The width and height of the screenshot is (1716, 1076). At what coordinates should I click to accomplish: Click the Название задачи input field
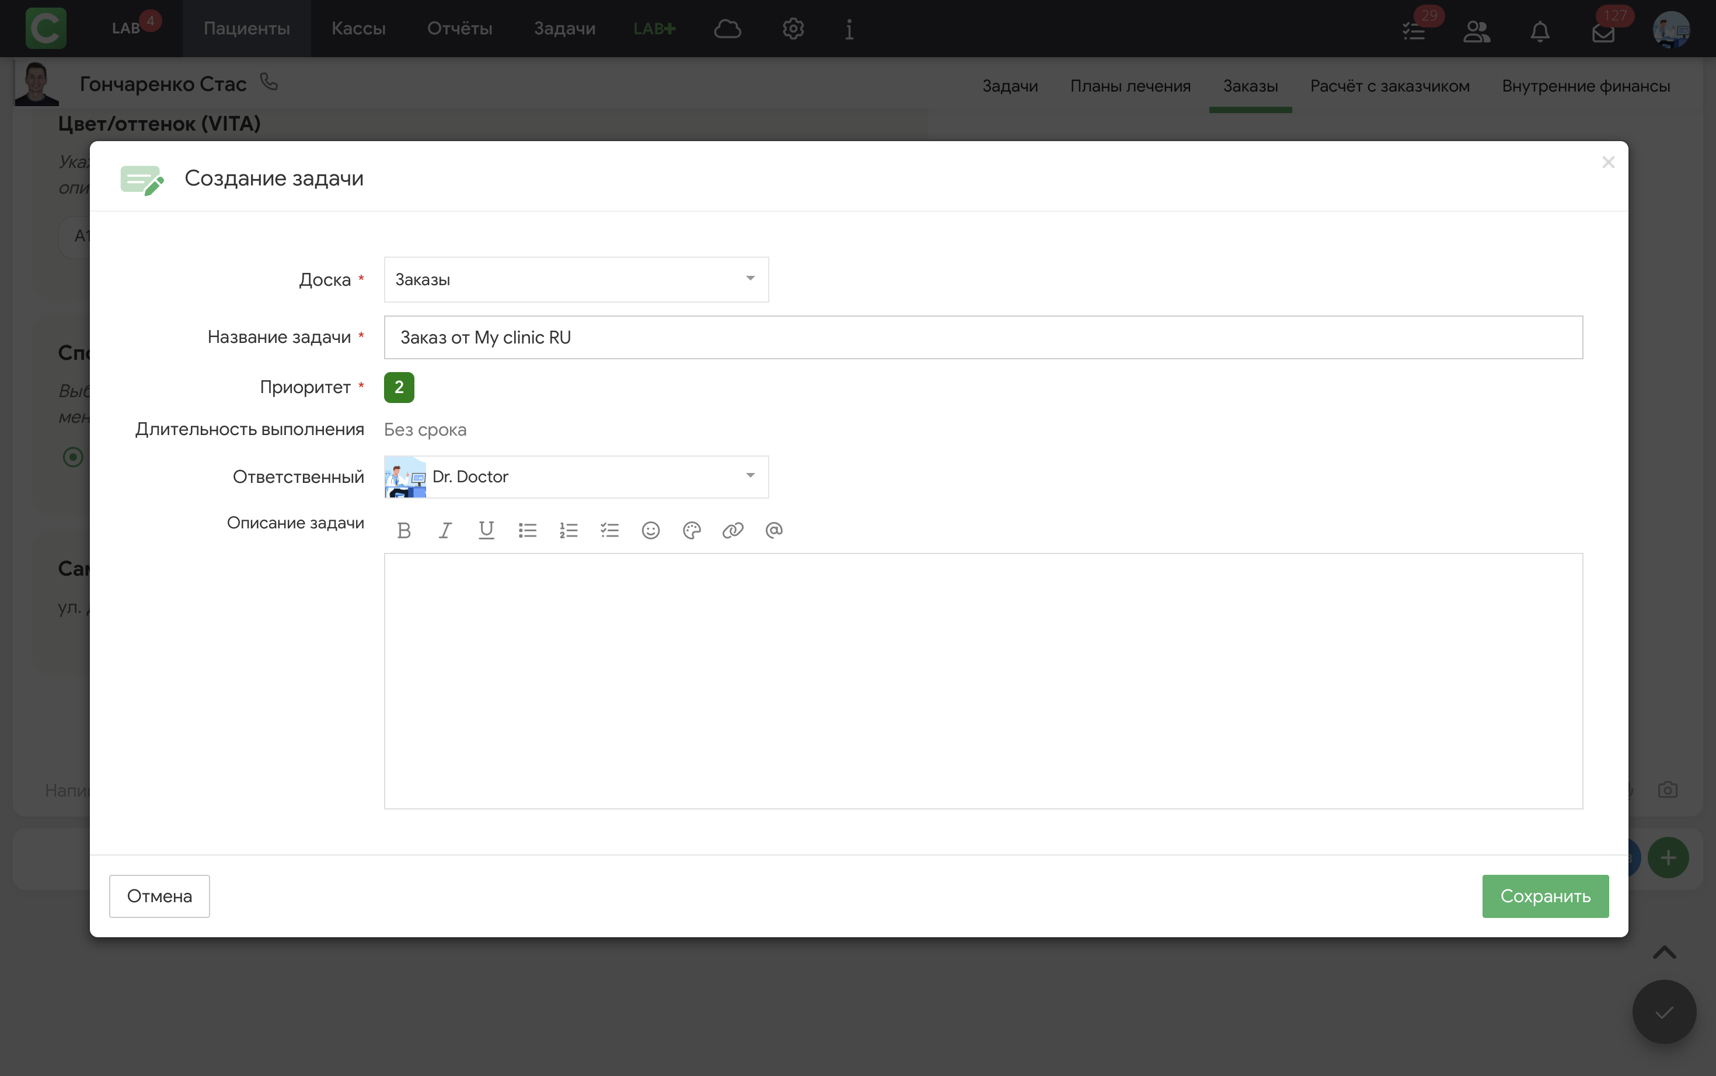coord(983,337)
